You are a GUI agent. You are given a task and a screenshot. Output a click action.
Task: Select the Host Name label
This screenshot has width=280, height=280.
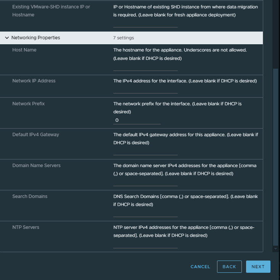click(x=24, y=50)
